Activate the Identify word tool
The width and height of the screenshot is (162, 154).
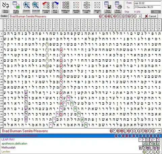click(76, 7)
